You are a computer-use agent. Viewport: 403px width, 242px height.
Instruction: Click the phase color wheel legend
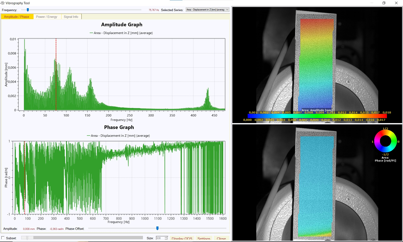(x=385, y=141)
